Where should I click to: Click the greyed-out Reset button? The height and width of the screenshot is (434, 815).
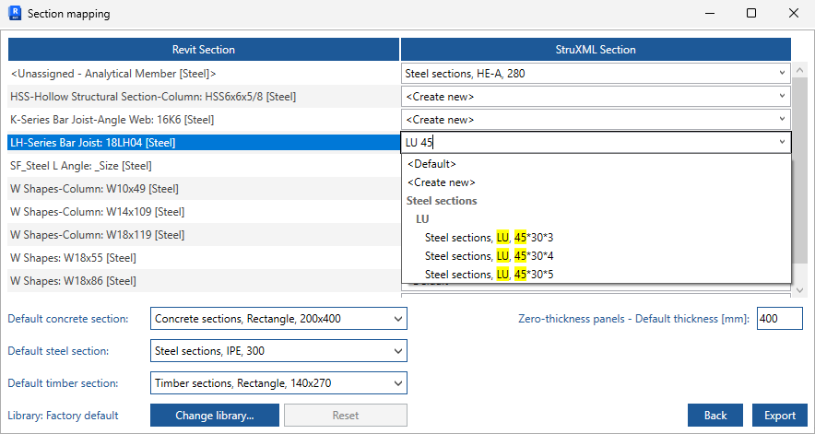[346, 416]
